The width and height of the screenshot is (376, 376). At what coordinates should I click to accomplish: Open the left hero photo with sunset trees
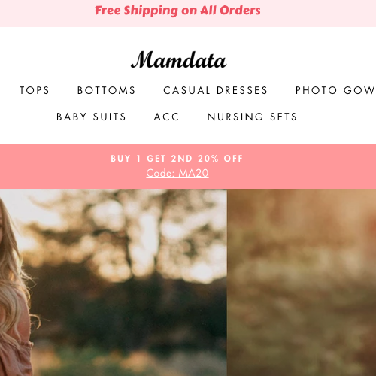[x=114, y=282]
